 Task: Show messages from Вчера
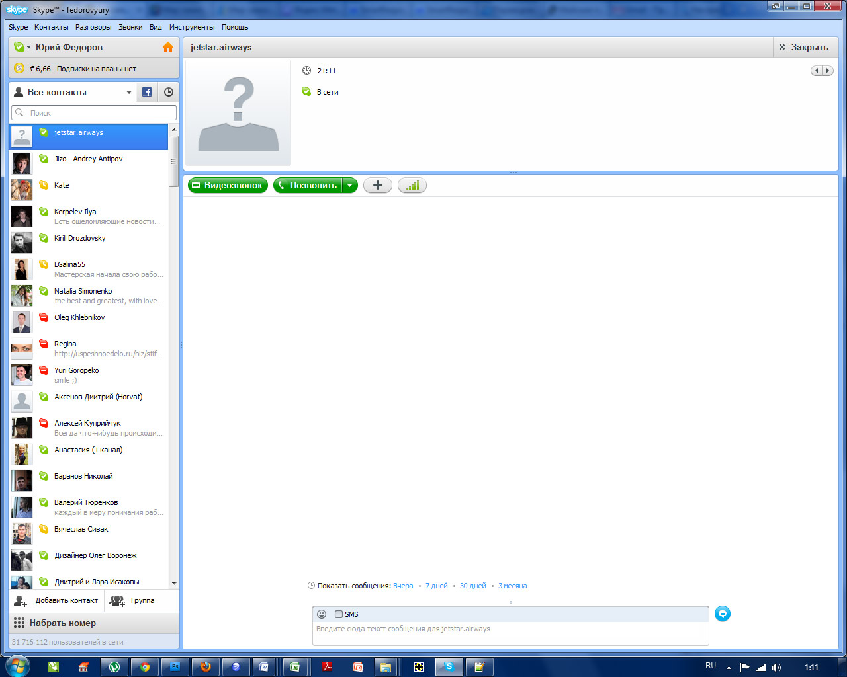tap(403, 586)
